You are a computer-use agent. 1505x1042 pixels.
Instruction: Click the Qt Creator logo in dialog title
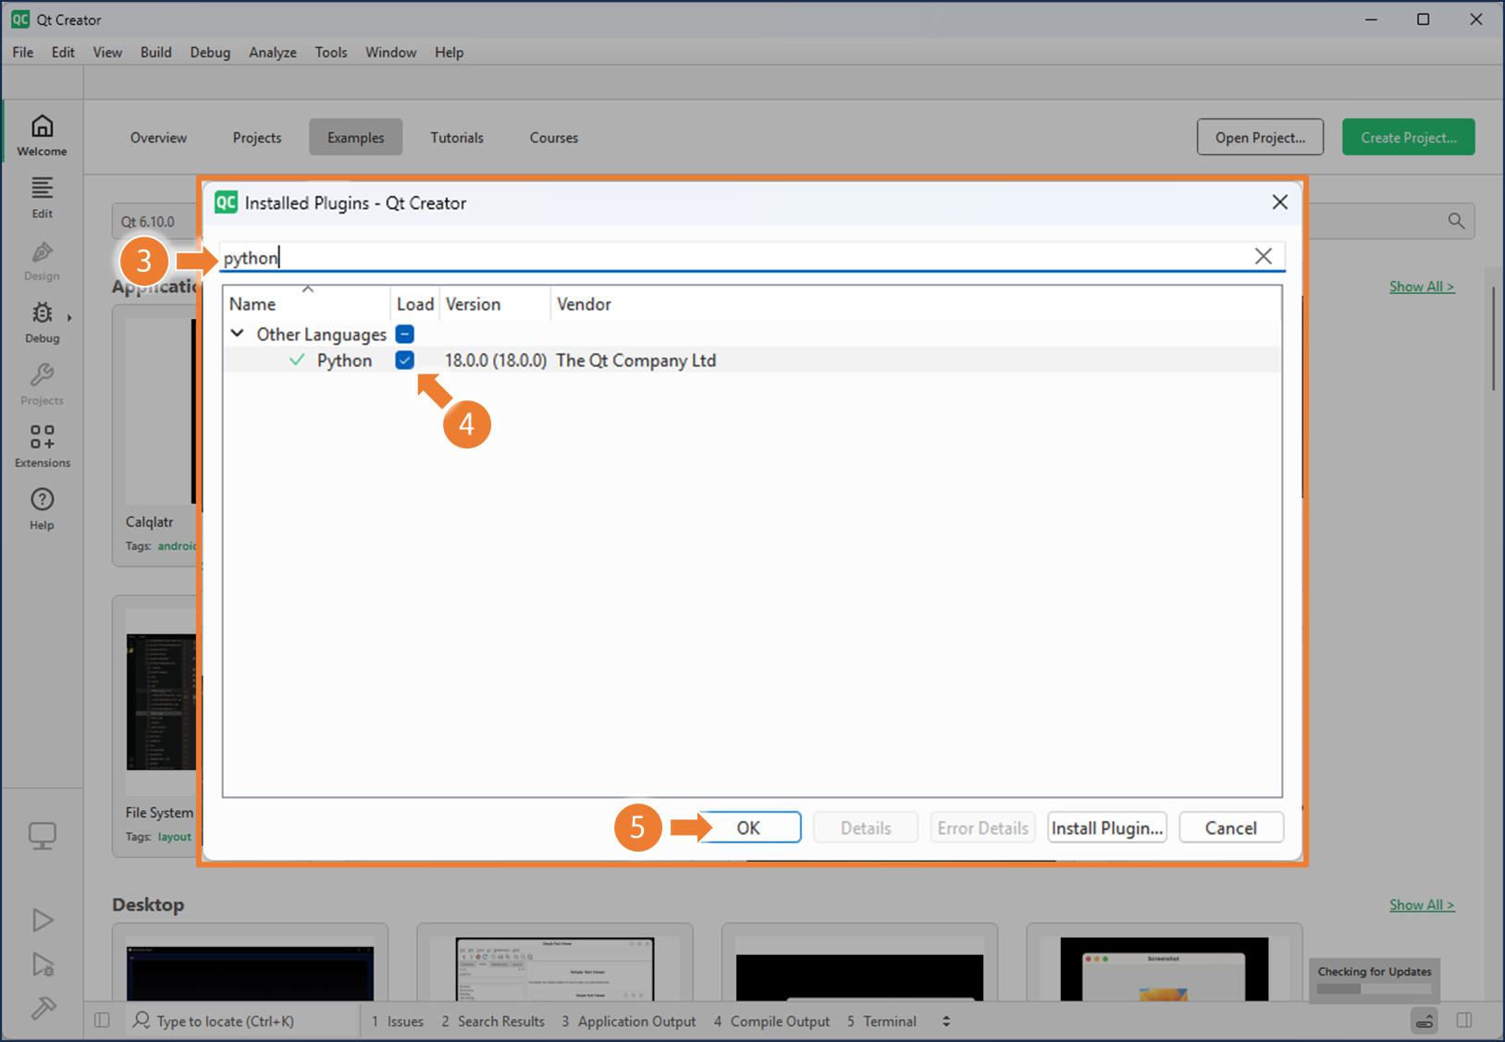pos(227,202)
